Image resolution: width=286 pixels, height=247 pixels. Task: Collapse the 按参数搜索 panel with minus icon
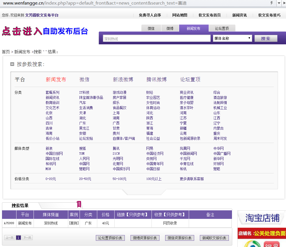[12, 64]
